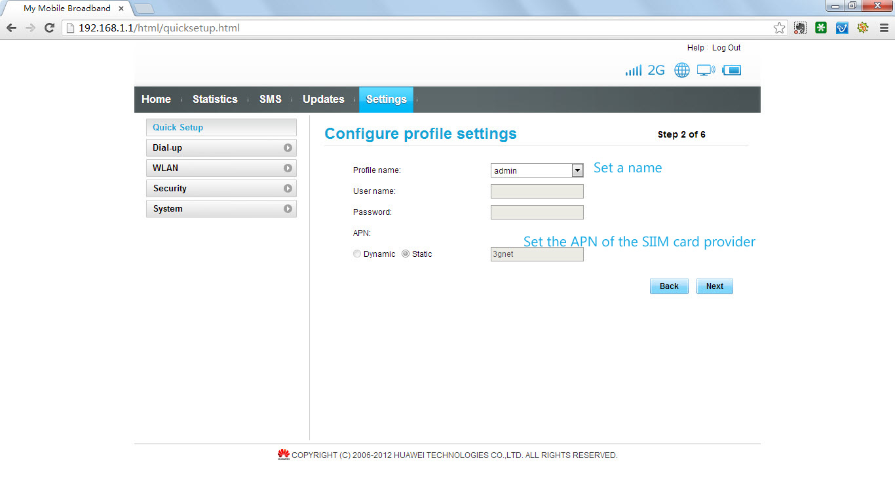Click the globe internet connection icon
The image size is (895, 477).
click(682, 71)
